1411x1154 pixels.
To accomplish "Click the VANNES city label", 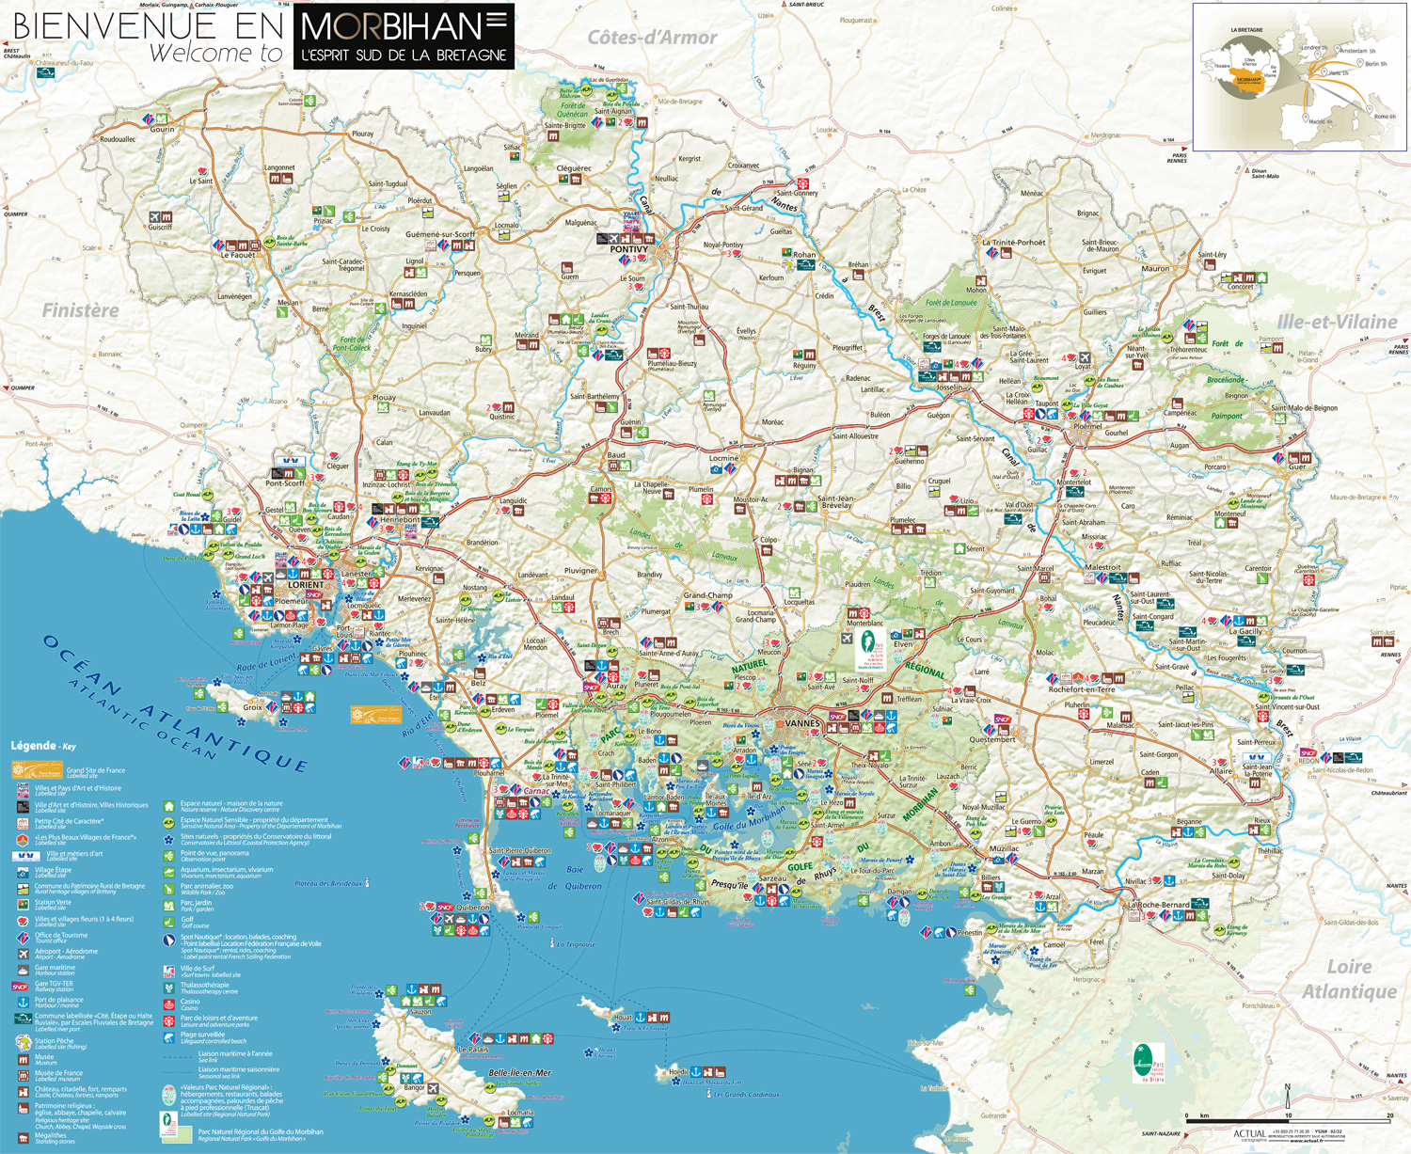I will pos(802,723).
